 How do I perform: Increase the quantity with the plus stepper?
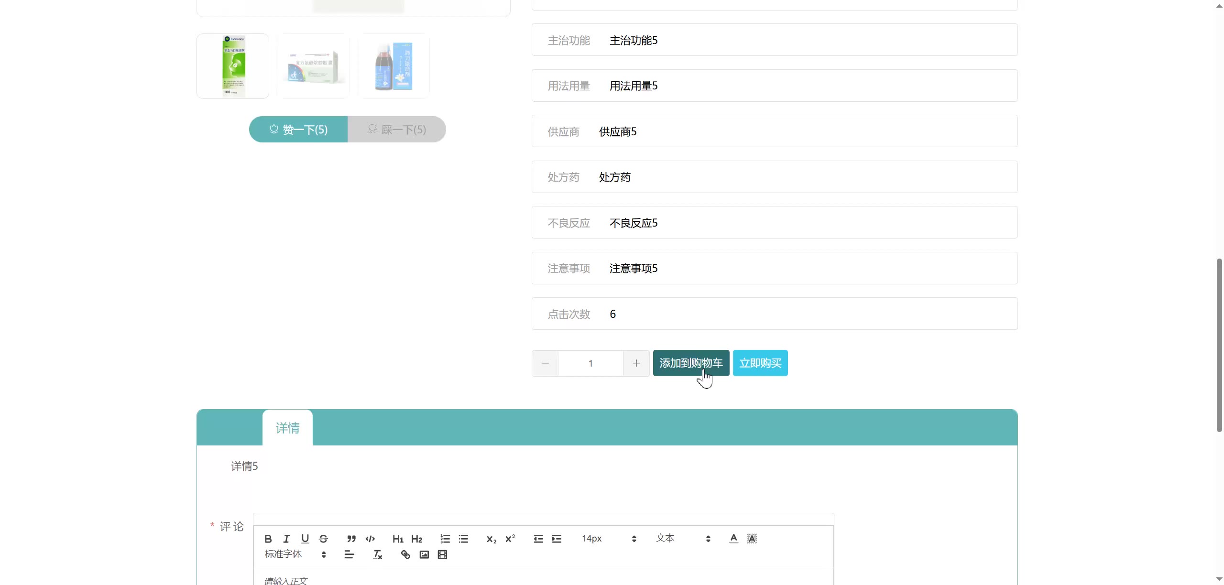click(636, 363)
